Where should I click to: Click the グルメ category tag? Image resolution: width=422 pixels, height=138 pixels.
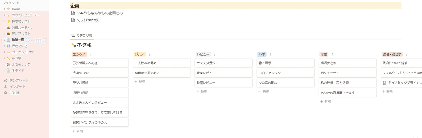(x=140, y=54)
